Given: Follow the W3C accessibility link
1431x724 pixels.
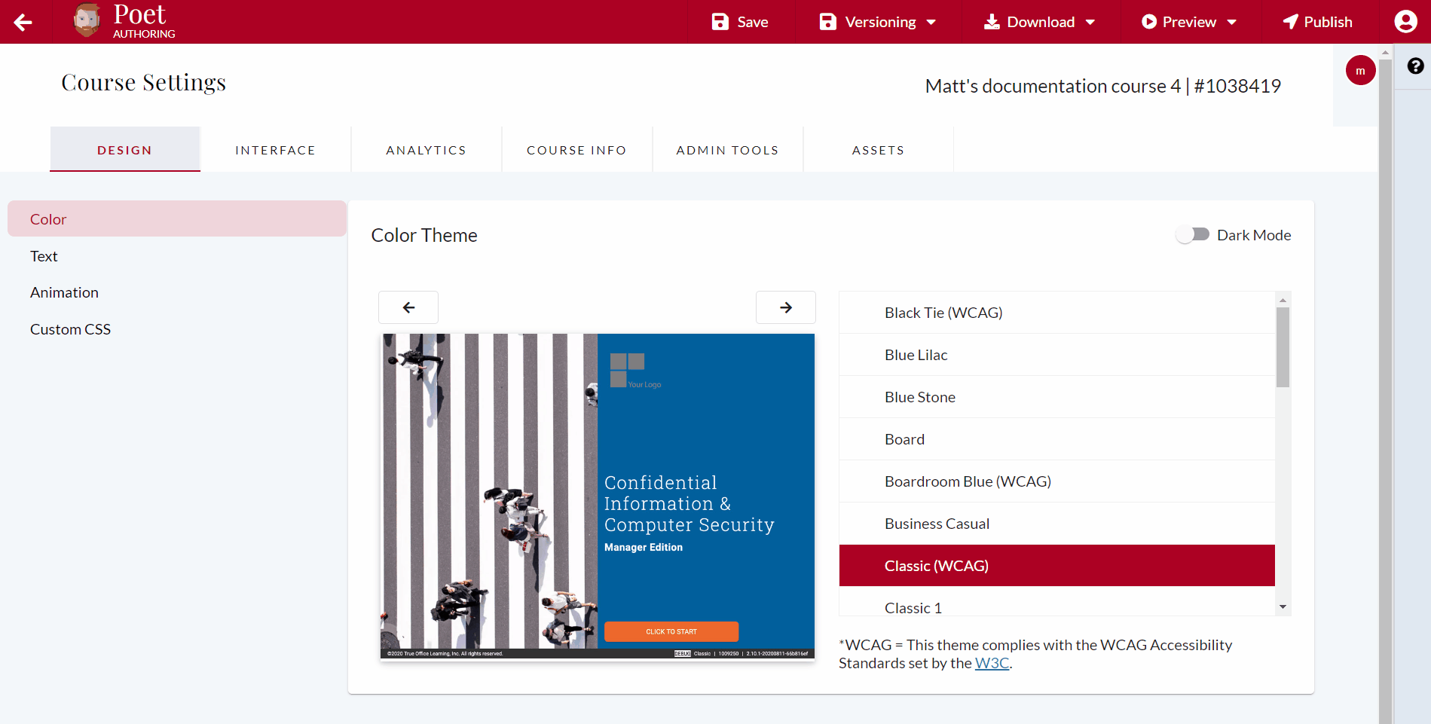Looking at the screenshot, I should [x=992, y=663].
